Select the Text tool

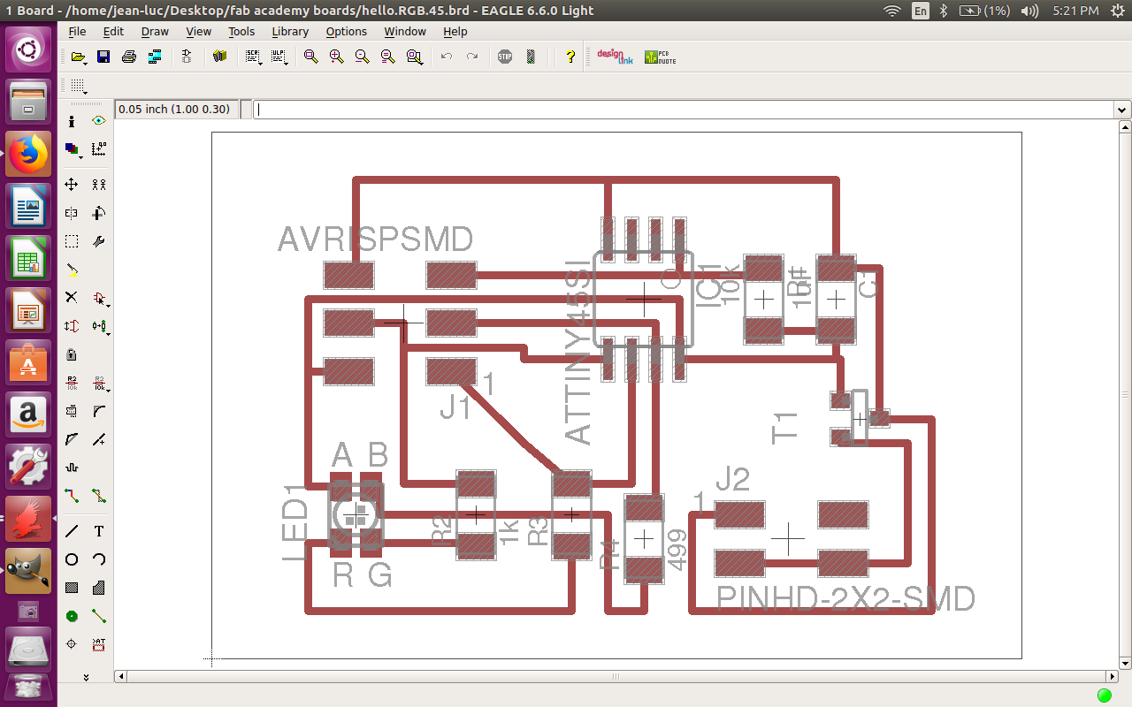pos(99,531)
